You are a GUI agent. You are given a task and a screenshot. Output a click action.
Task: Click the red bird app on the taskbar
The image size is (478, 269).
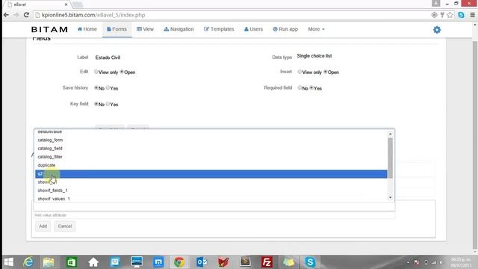click(x=223, y=262)
